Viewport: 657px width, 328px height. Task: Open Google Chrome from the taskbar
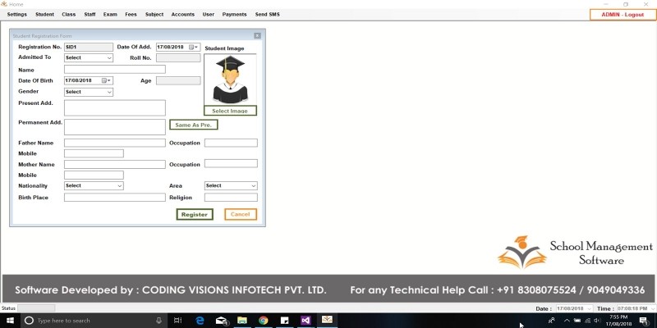(x=263, y=320)
